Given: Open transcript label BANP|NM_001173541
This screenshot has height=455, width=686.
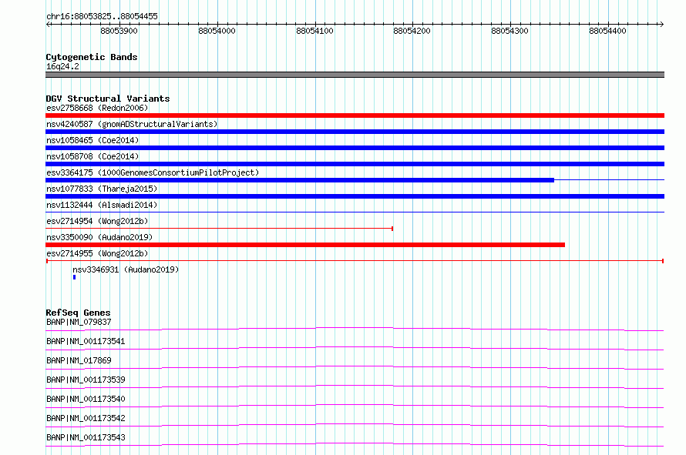Looking at the screenshot, I should (86, 341).
